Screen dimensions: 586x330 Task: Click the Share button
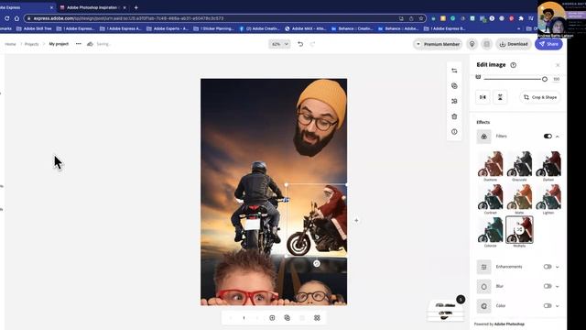pos(548,44)
